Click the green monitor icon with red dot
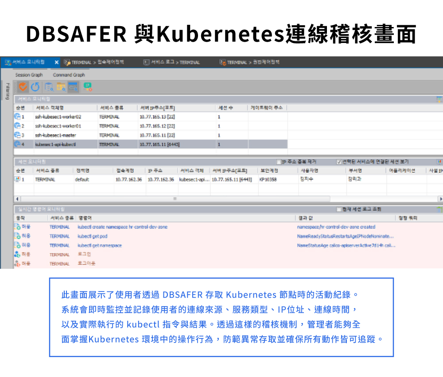This screenshot has width=443, height=377. pos(88,87)
